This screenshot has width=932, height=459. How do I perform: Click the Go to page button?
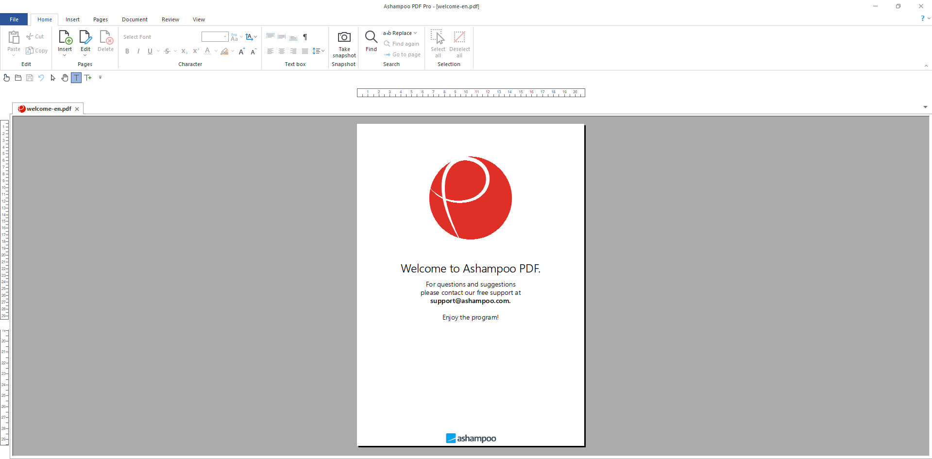coord(402,54)
